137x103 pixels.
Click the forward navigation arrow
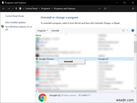[9, 9]
